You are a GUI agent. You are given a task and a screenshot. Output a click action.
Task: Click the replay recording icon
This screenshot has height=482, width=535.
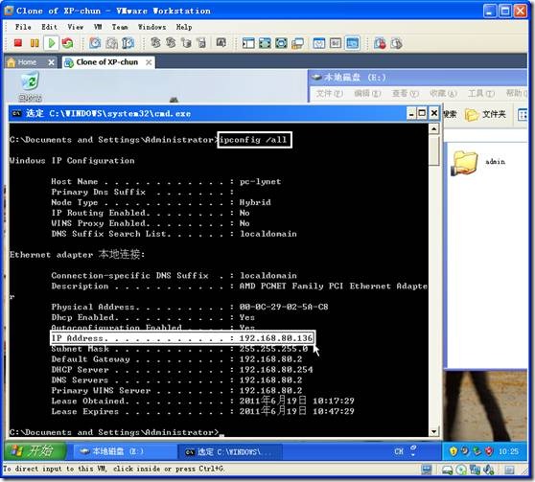(396, 43)
